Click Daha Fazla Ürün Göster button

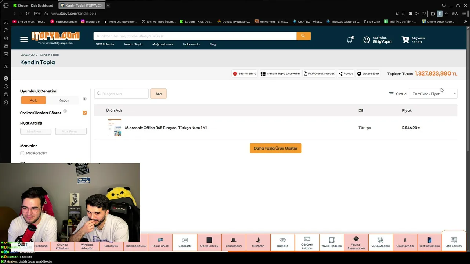point(275,148)
